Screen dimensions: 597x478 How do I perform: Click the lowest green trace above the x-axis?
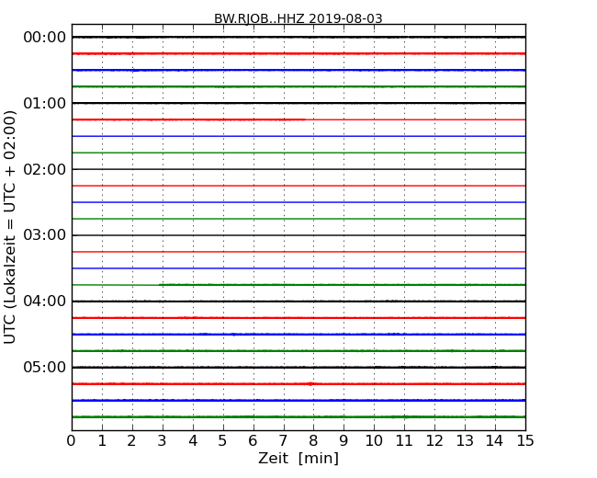(x=298, y=417)
